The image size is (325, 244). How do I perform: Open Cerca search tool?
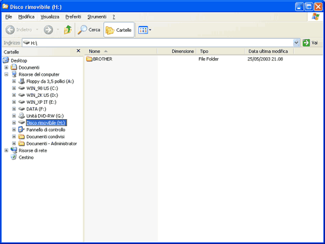[89, 30]
